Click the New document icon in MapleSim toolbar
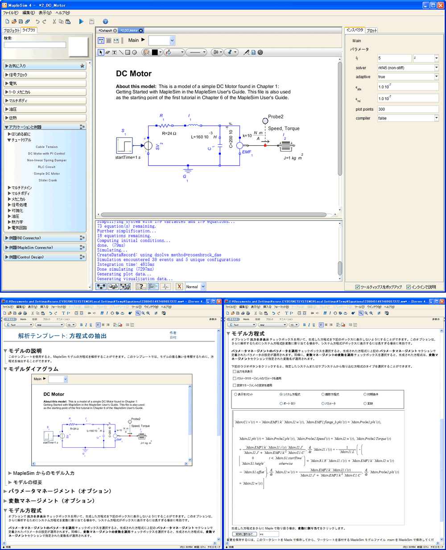 (7, 21)
